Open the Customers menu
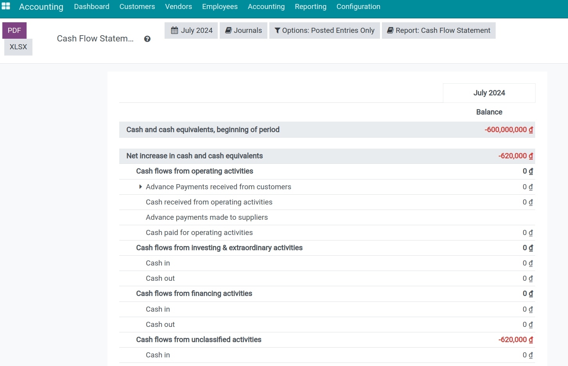The width and height of the screenshot is (568, 366). (x=137, y=7)
